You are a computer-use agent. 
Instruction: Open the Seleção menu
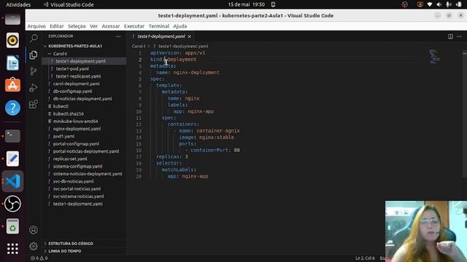77,26
